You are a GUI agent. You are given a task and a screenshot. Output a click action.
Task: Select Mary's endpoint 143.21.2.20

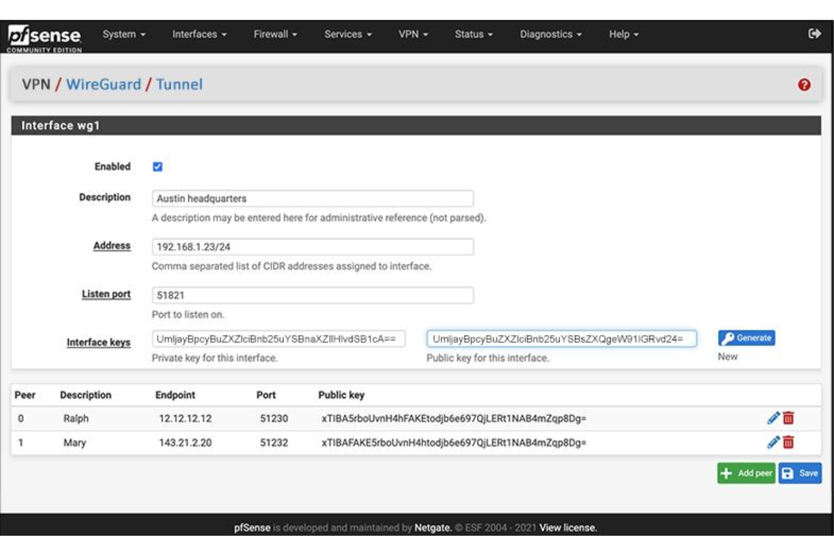(x=185, y=443)
